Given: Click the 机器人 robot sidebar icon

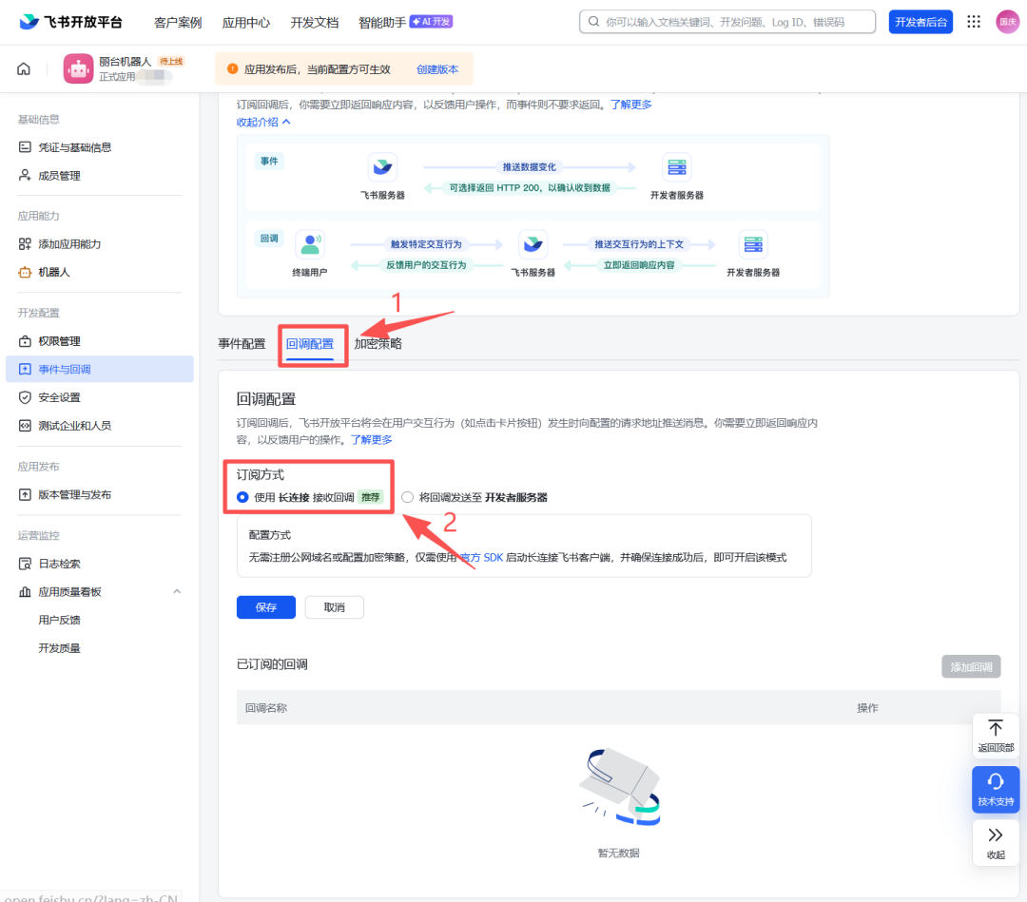Looking at the screenshot, I should tap(25, 272).
